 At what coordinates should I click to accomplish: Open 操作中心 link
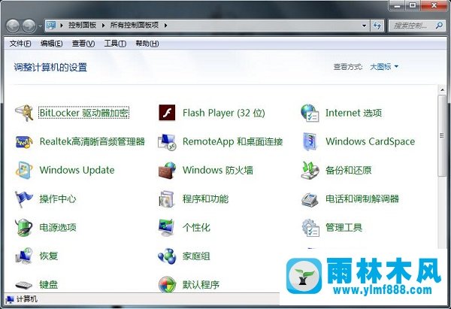(x=58, y=198)
